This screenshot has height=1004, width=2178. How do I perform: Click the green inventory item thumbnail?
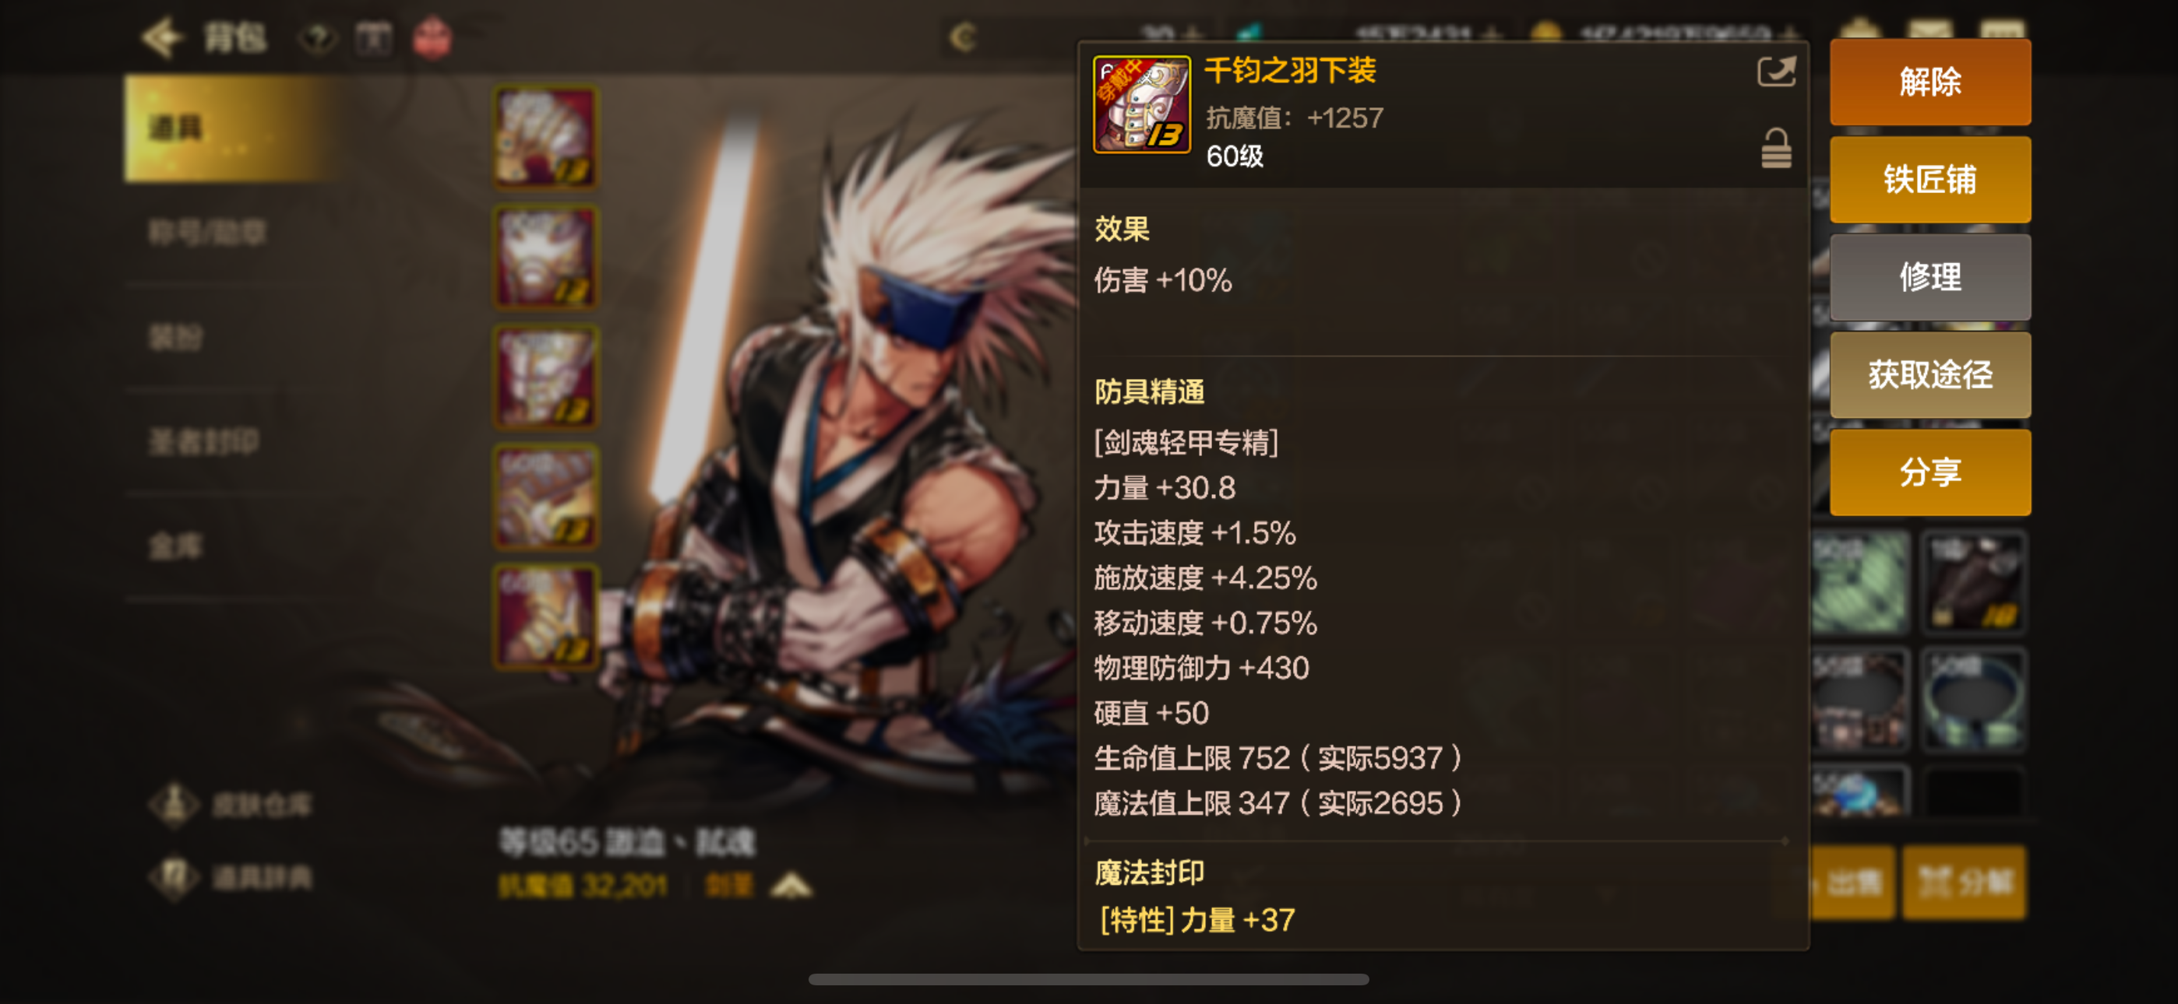[x=1859, y=581]
